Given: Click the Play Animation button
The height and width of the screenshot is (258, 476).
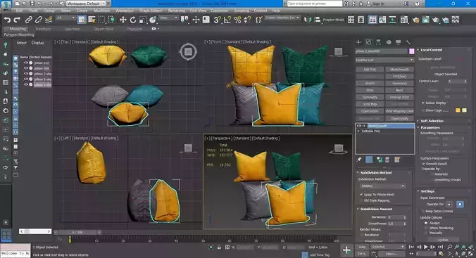Looking at the screenshot, I should 425,247.
